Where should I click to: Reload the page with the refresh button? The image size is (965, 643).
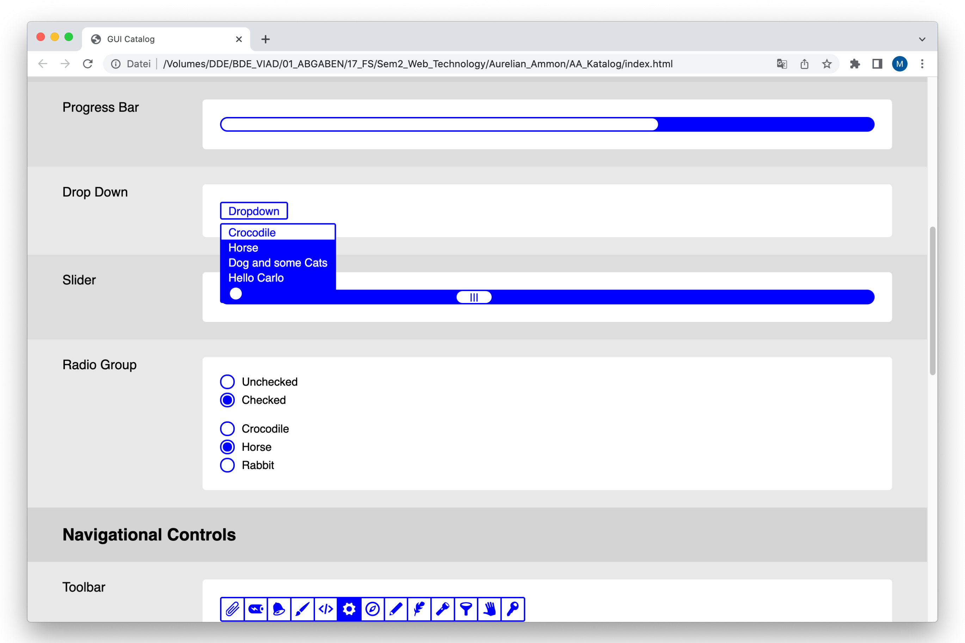coord(88,64)
